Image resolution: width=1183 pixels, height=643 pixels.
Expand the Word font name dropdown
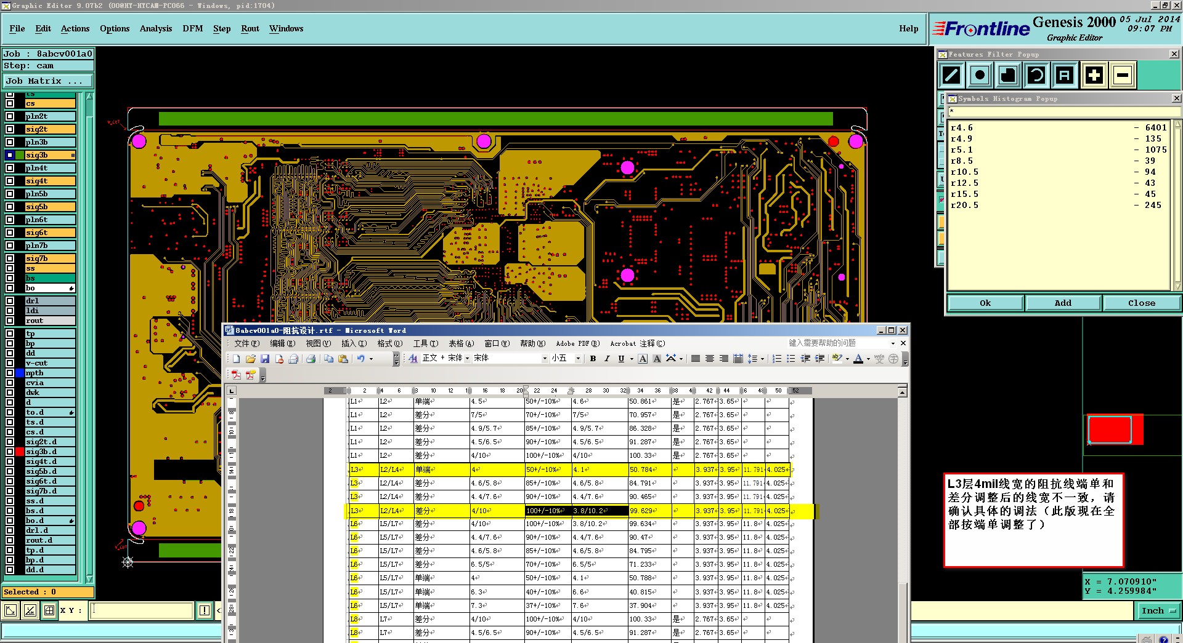coord(545,359)
